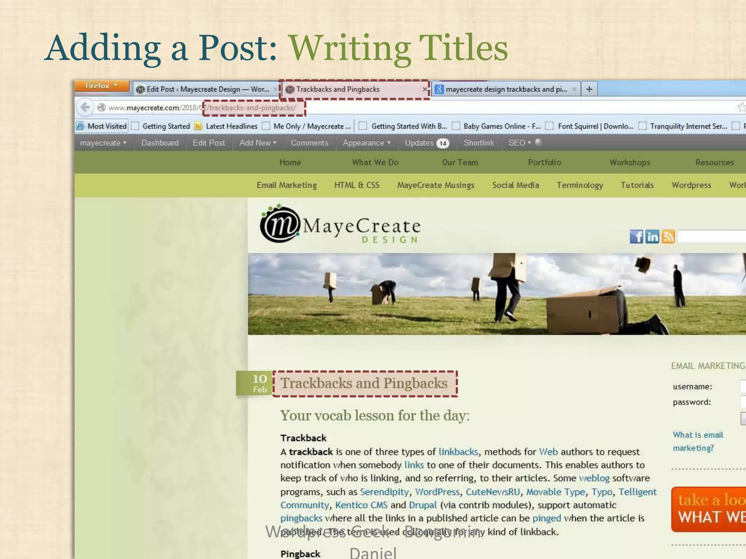Follow the Kentico CMS link

[x=361, y=505]
